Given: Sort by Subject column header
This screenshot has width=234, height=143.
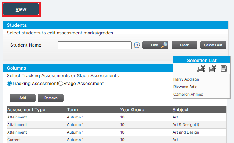Looking at the screenshot, I should pyautogui.click(x=199, y=110).
